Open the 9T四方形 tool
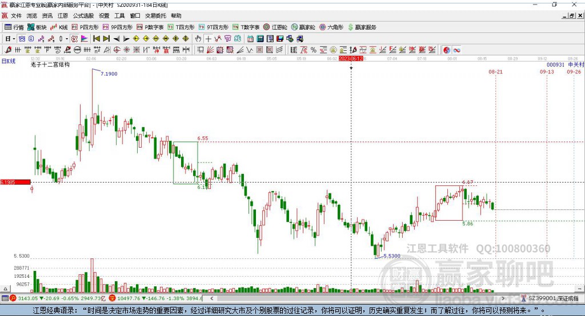585x316 pixels. pyautogui.click(x=214, y=27)
